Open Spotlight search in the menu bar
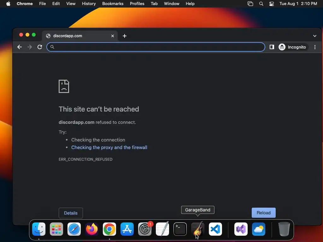 261,4
